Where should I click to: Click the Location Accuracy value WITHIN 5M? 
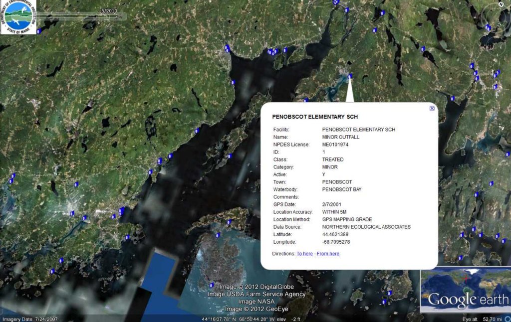(x=334, y=212)
